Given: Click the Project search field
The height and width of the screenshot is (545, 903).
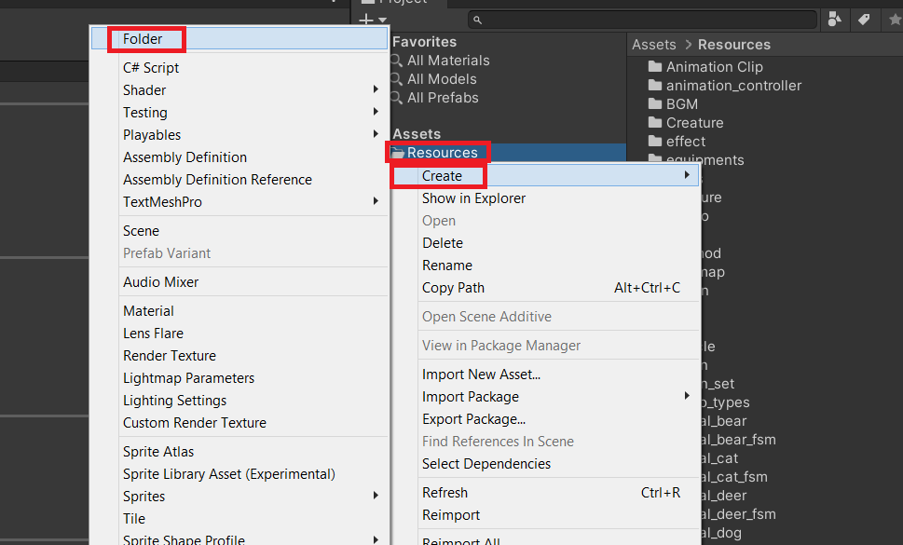Looking at the screenshot, I should coord(643,20).
